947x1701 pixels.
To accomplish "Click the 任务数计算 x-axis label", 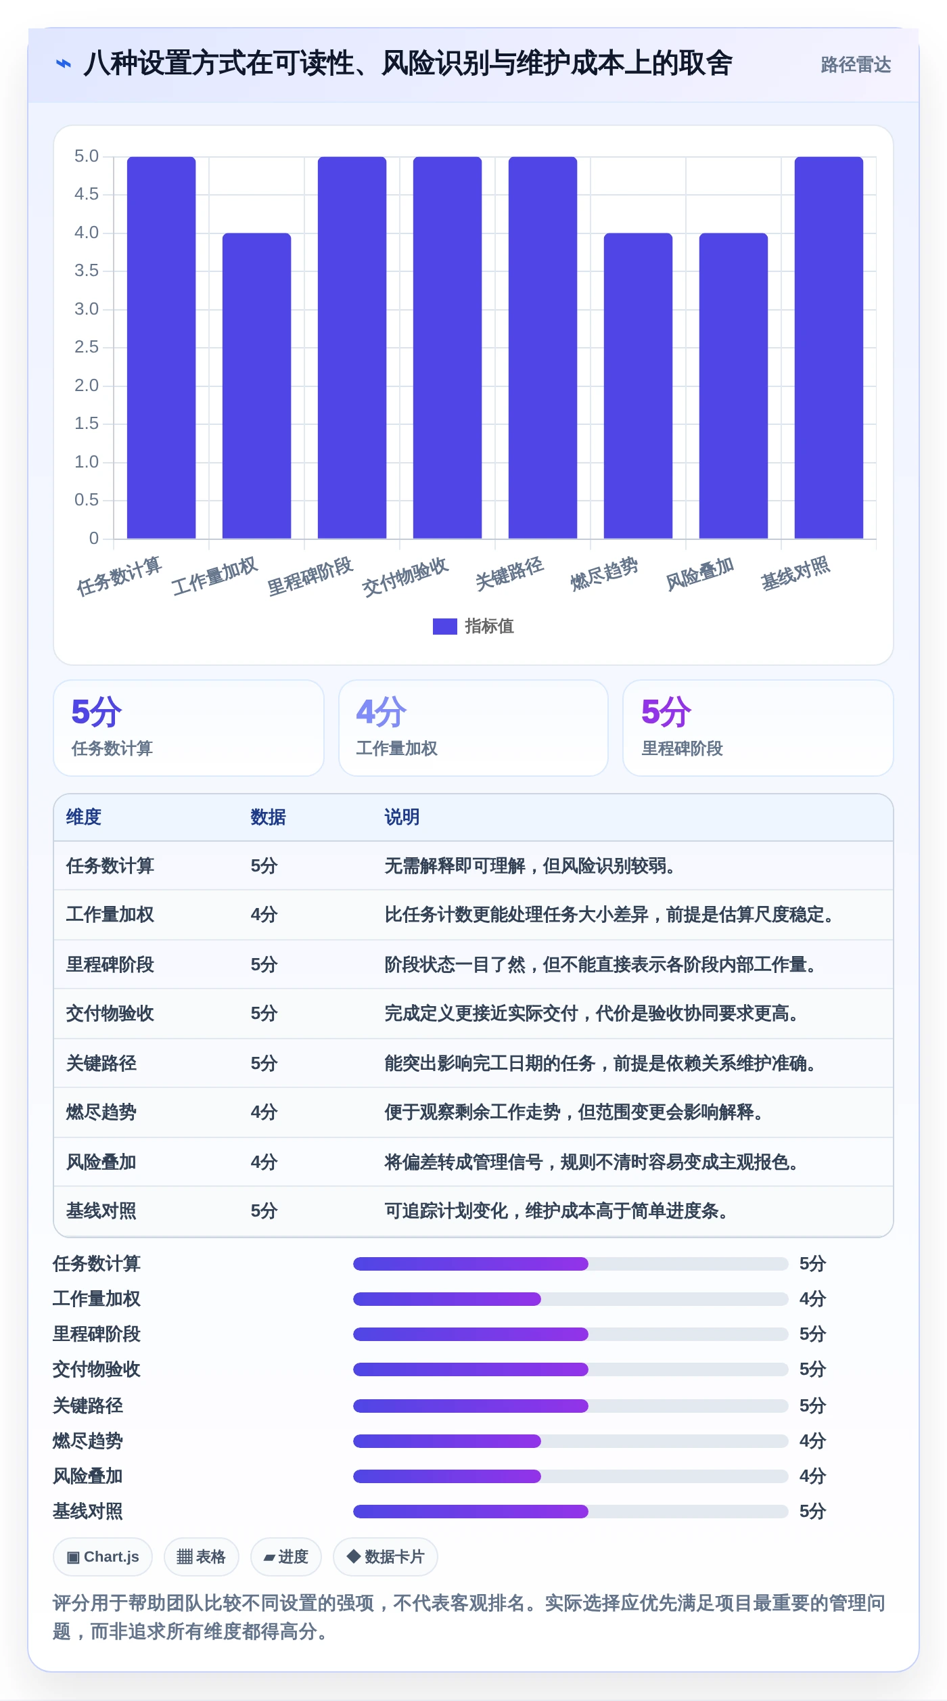I will 119,576.
